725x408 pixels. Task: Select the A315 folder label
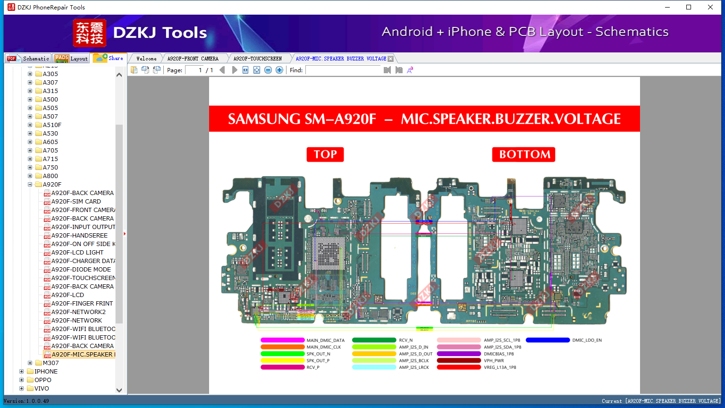51,91
